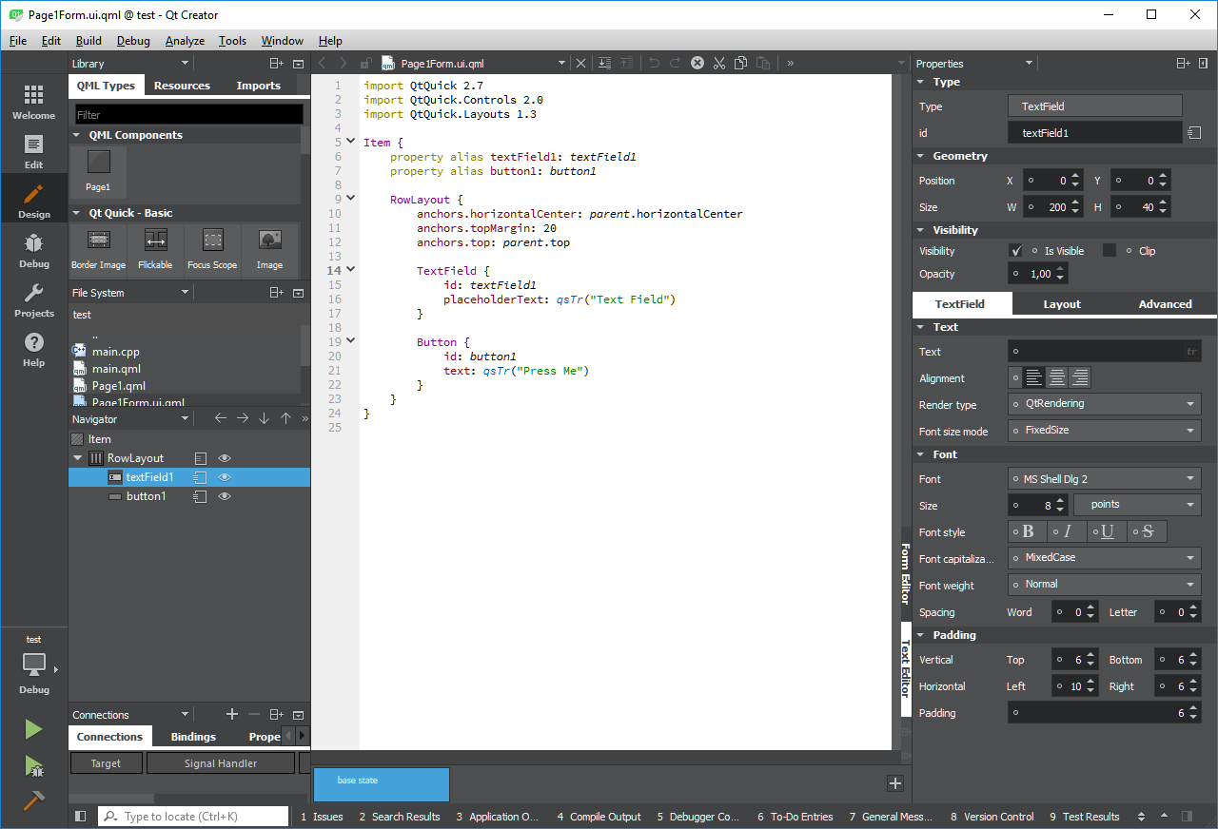Screen dimensions: 1218x829
Task: Click the Go Back arrow in editor toolbar
Action: click(x=322, y=63)
